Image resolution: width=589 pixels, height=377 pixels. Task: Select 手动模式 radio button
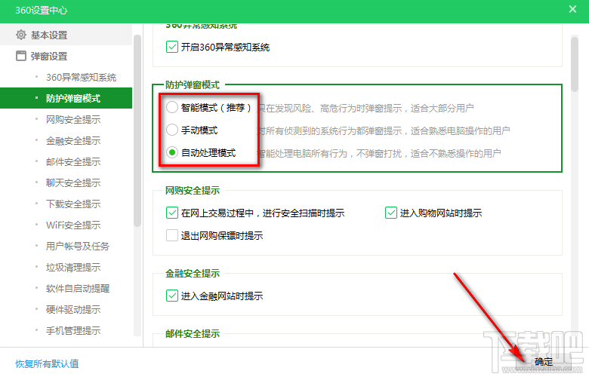pyautogui.click(x=172, y=130)
